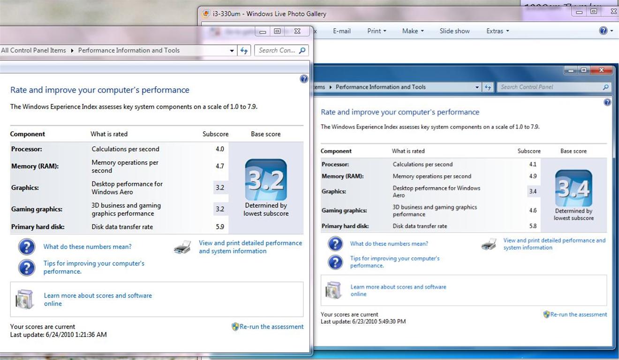The width and height of the screenshot is (619, 360).
Task: Select the All Control Panel Items breadcrumb
Action: click(x=33, y=51)
